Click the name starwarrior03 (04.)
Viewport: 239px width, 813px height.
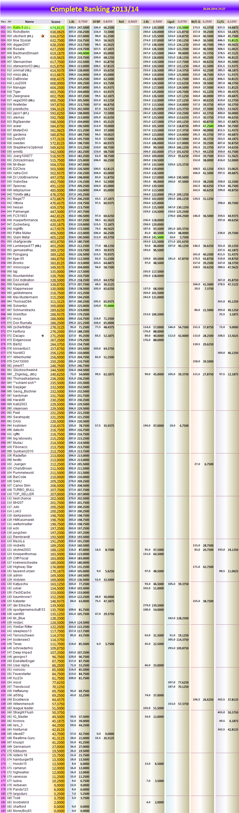pos(26,66)
